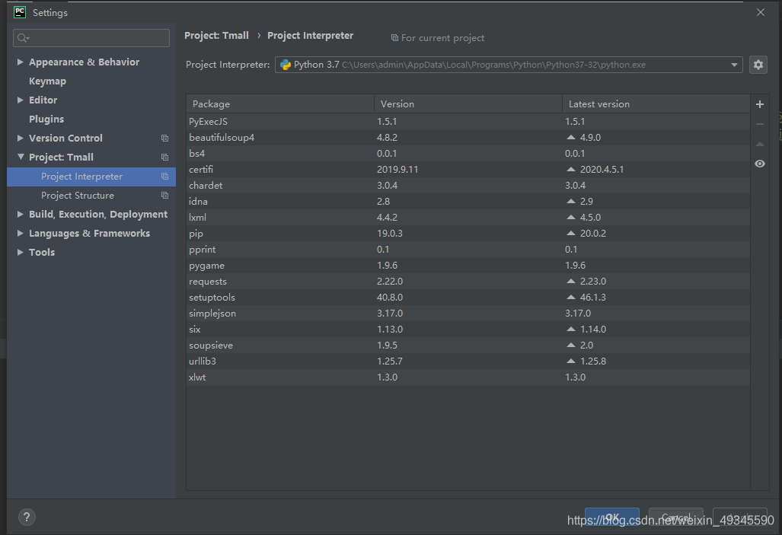The width and height of the screenshot is (782, 535).
Task: Select the chardet package row
Action: pos(468,185)
